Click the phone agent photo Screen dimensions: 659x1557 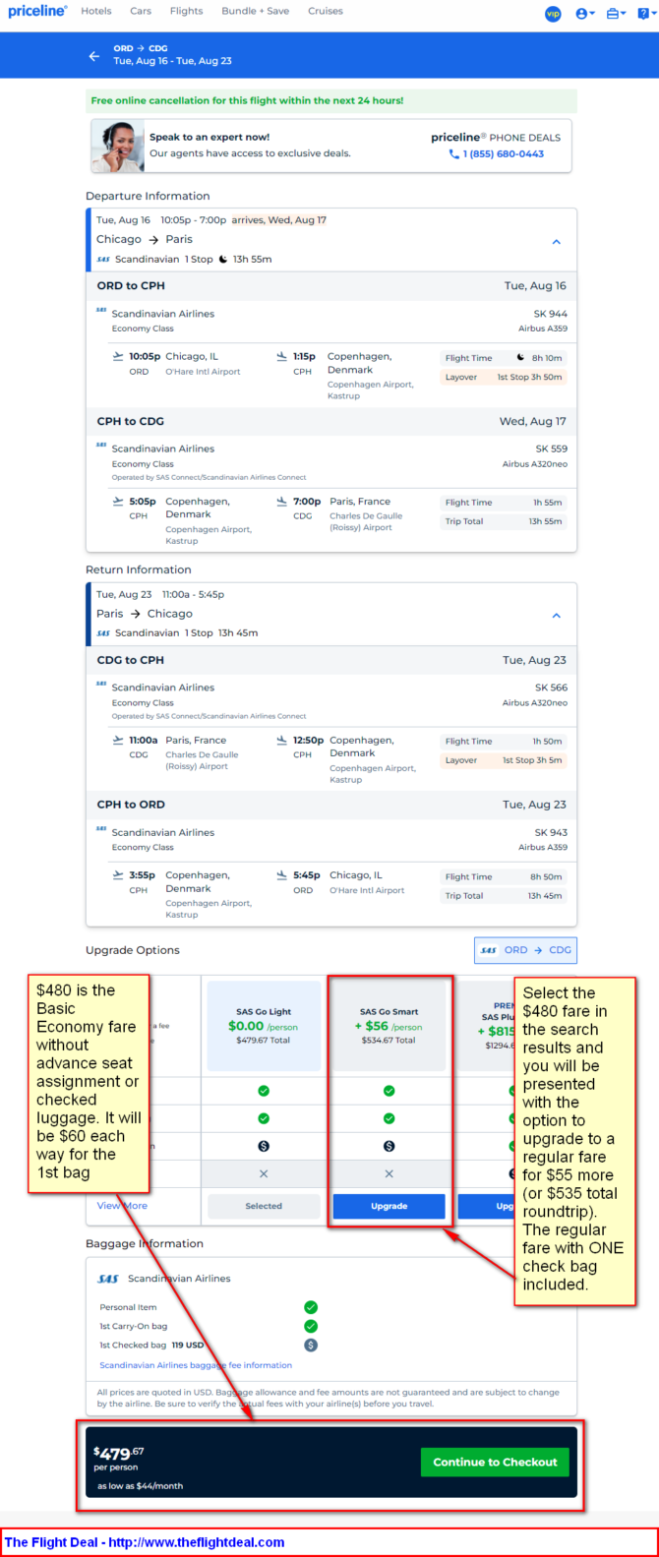pyautogui.click(x=118, y=146)
